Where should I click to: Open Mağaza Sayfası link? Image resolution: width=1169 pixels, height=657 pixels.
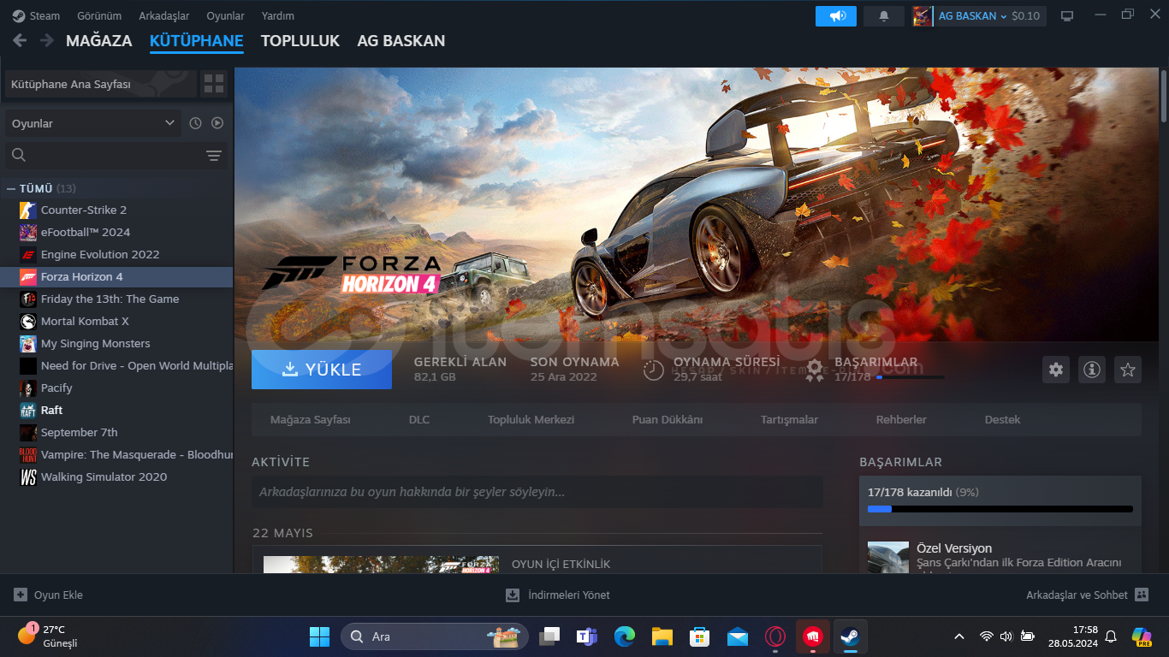pos(311,420)
